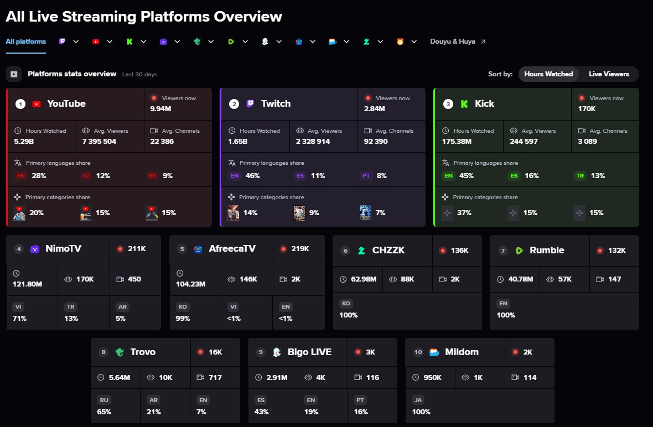Expand the orange platform's dropdown chevron
This screenshot has width=653, height=427.
click(413, 41)
